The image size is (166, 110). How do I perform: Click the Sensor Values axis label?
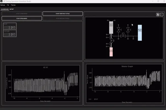[x=87, y=80]
